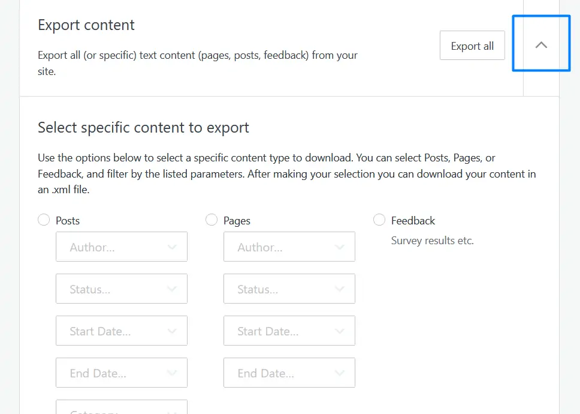
Task: Collapse the Export content section chevron
Action: tap(541, 45)
